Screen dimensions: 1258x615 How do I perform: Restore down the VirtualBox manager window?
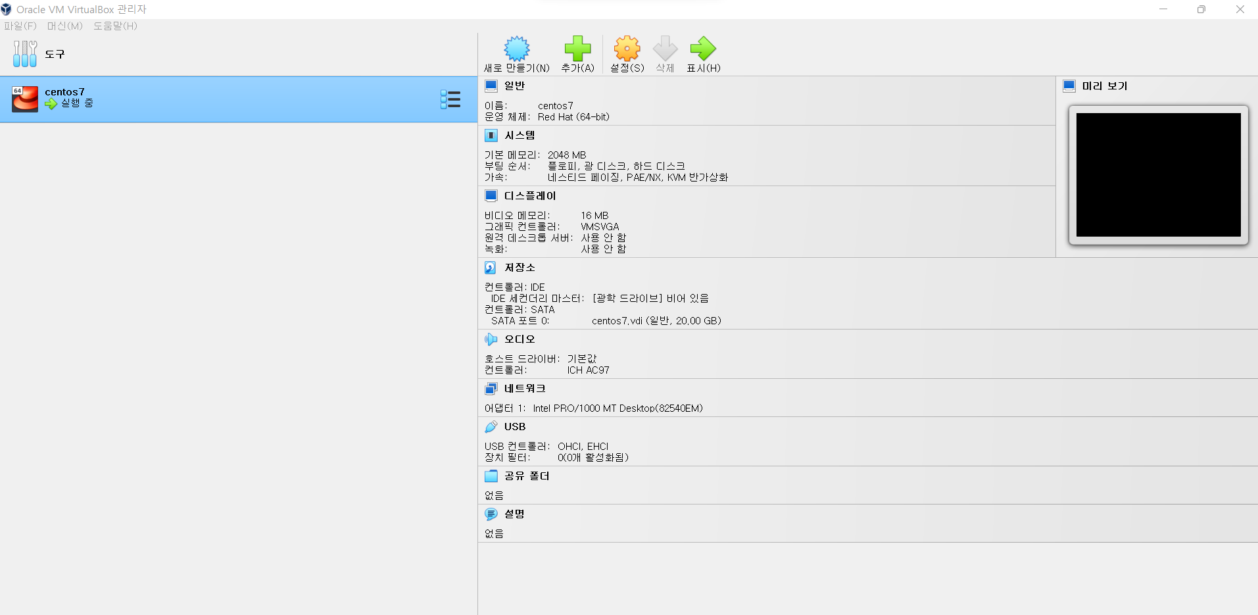(1201, 9)
